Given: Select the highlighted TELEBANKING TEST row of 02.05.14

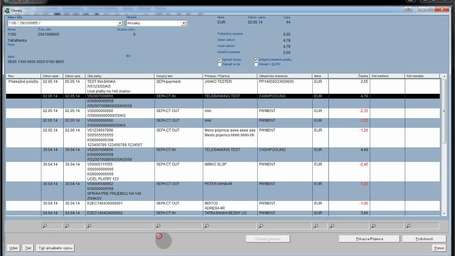Looking at the screenshot, I should (x=223, y=96).
